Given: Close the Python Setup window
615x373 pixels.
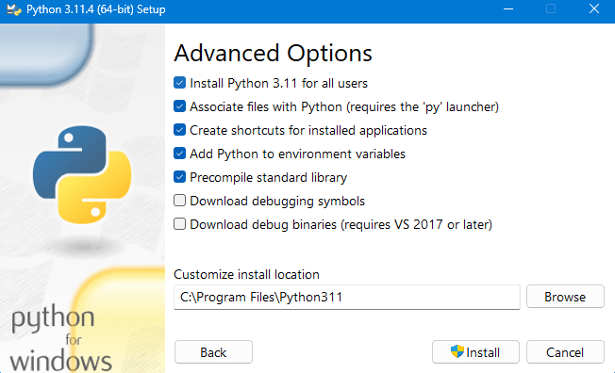Looking at the screenshot, I should coord(594,9).
